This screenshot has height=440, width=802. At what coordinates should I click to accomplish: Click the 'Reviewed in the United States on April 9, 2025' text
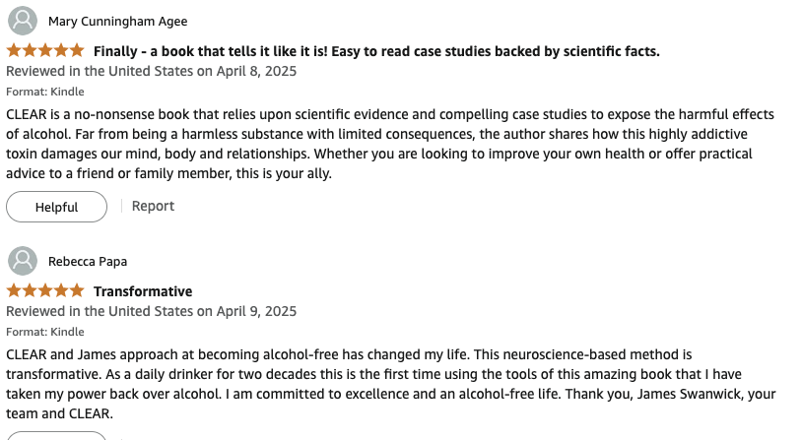click(152, 311)
